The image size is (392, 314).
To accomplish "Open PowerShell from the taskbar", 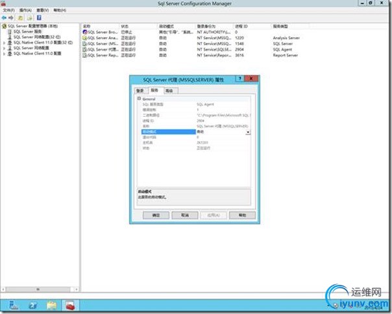I will (32, 306).
